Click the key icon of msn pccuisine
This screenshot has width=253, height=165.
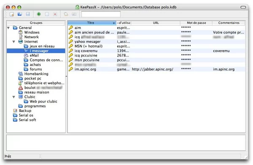pyautogui.click(x=71, y=60)
